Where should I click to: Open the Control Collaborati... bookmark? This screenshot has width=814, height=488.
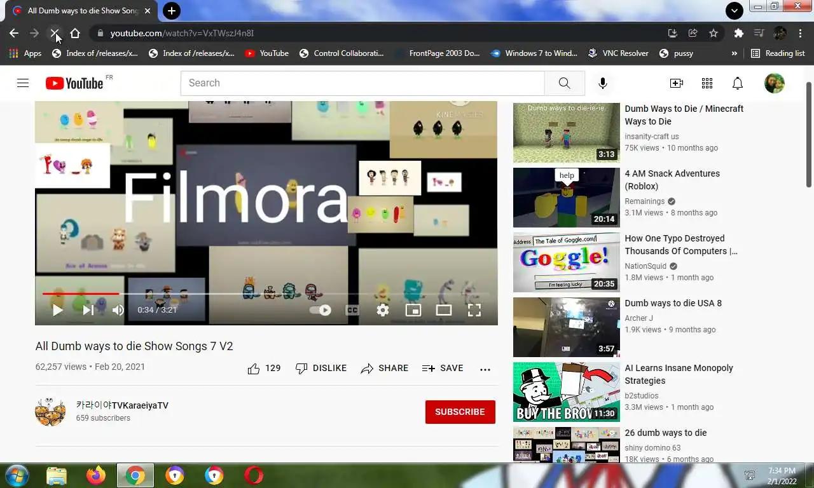tap(341, 53)
